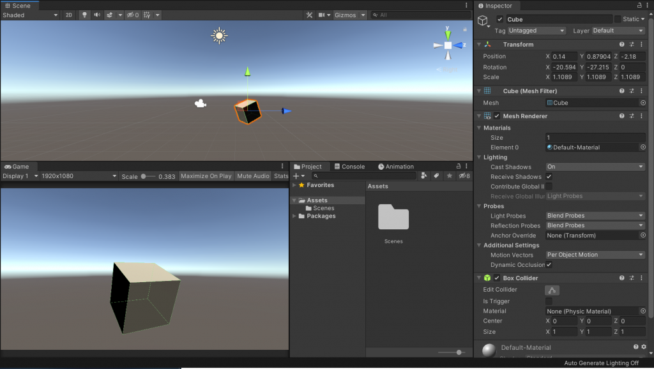Click the blue Z axis cone on orientation gizmo
The width and height of the screenshot is (654, 369).
pos(458,45)
